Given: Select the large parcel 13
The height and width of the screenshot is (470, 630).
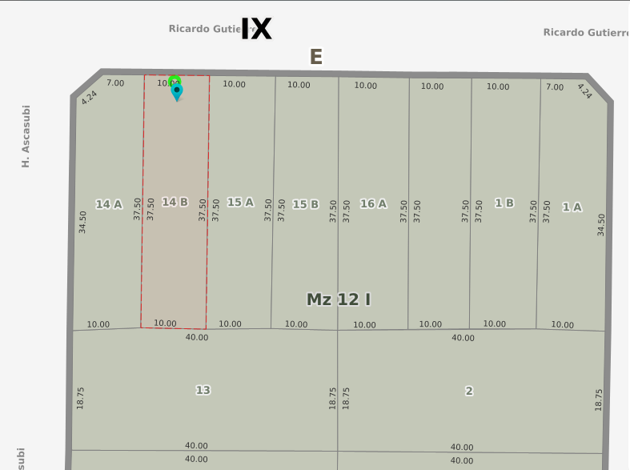Looking at the screenshot, I should tap(203, 390).
